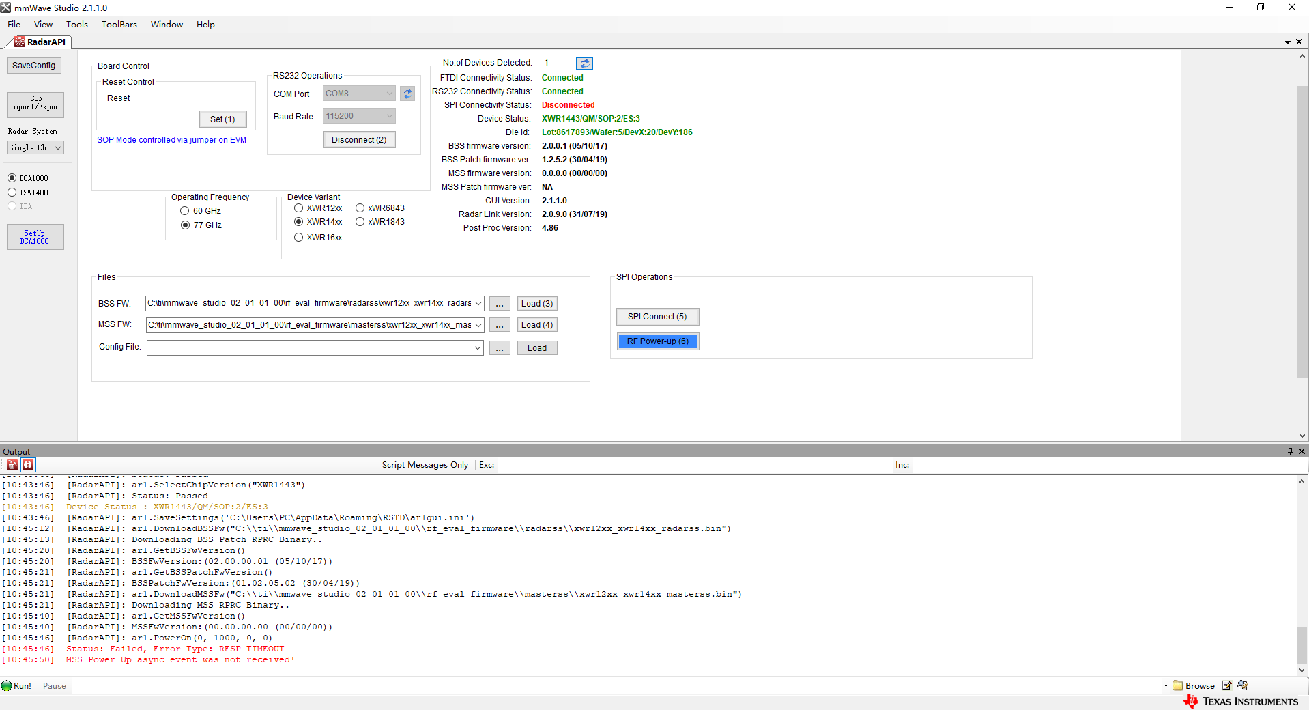Click the SPI Connect (5) button
This screenshot has width=1309, height=710.
click(x=658, y=317)
